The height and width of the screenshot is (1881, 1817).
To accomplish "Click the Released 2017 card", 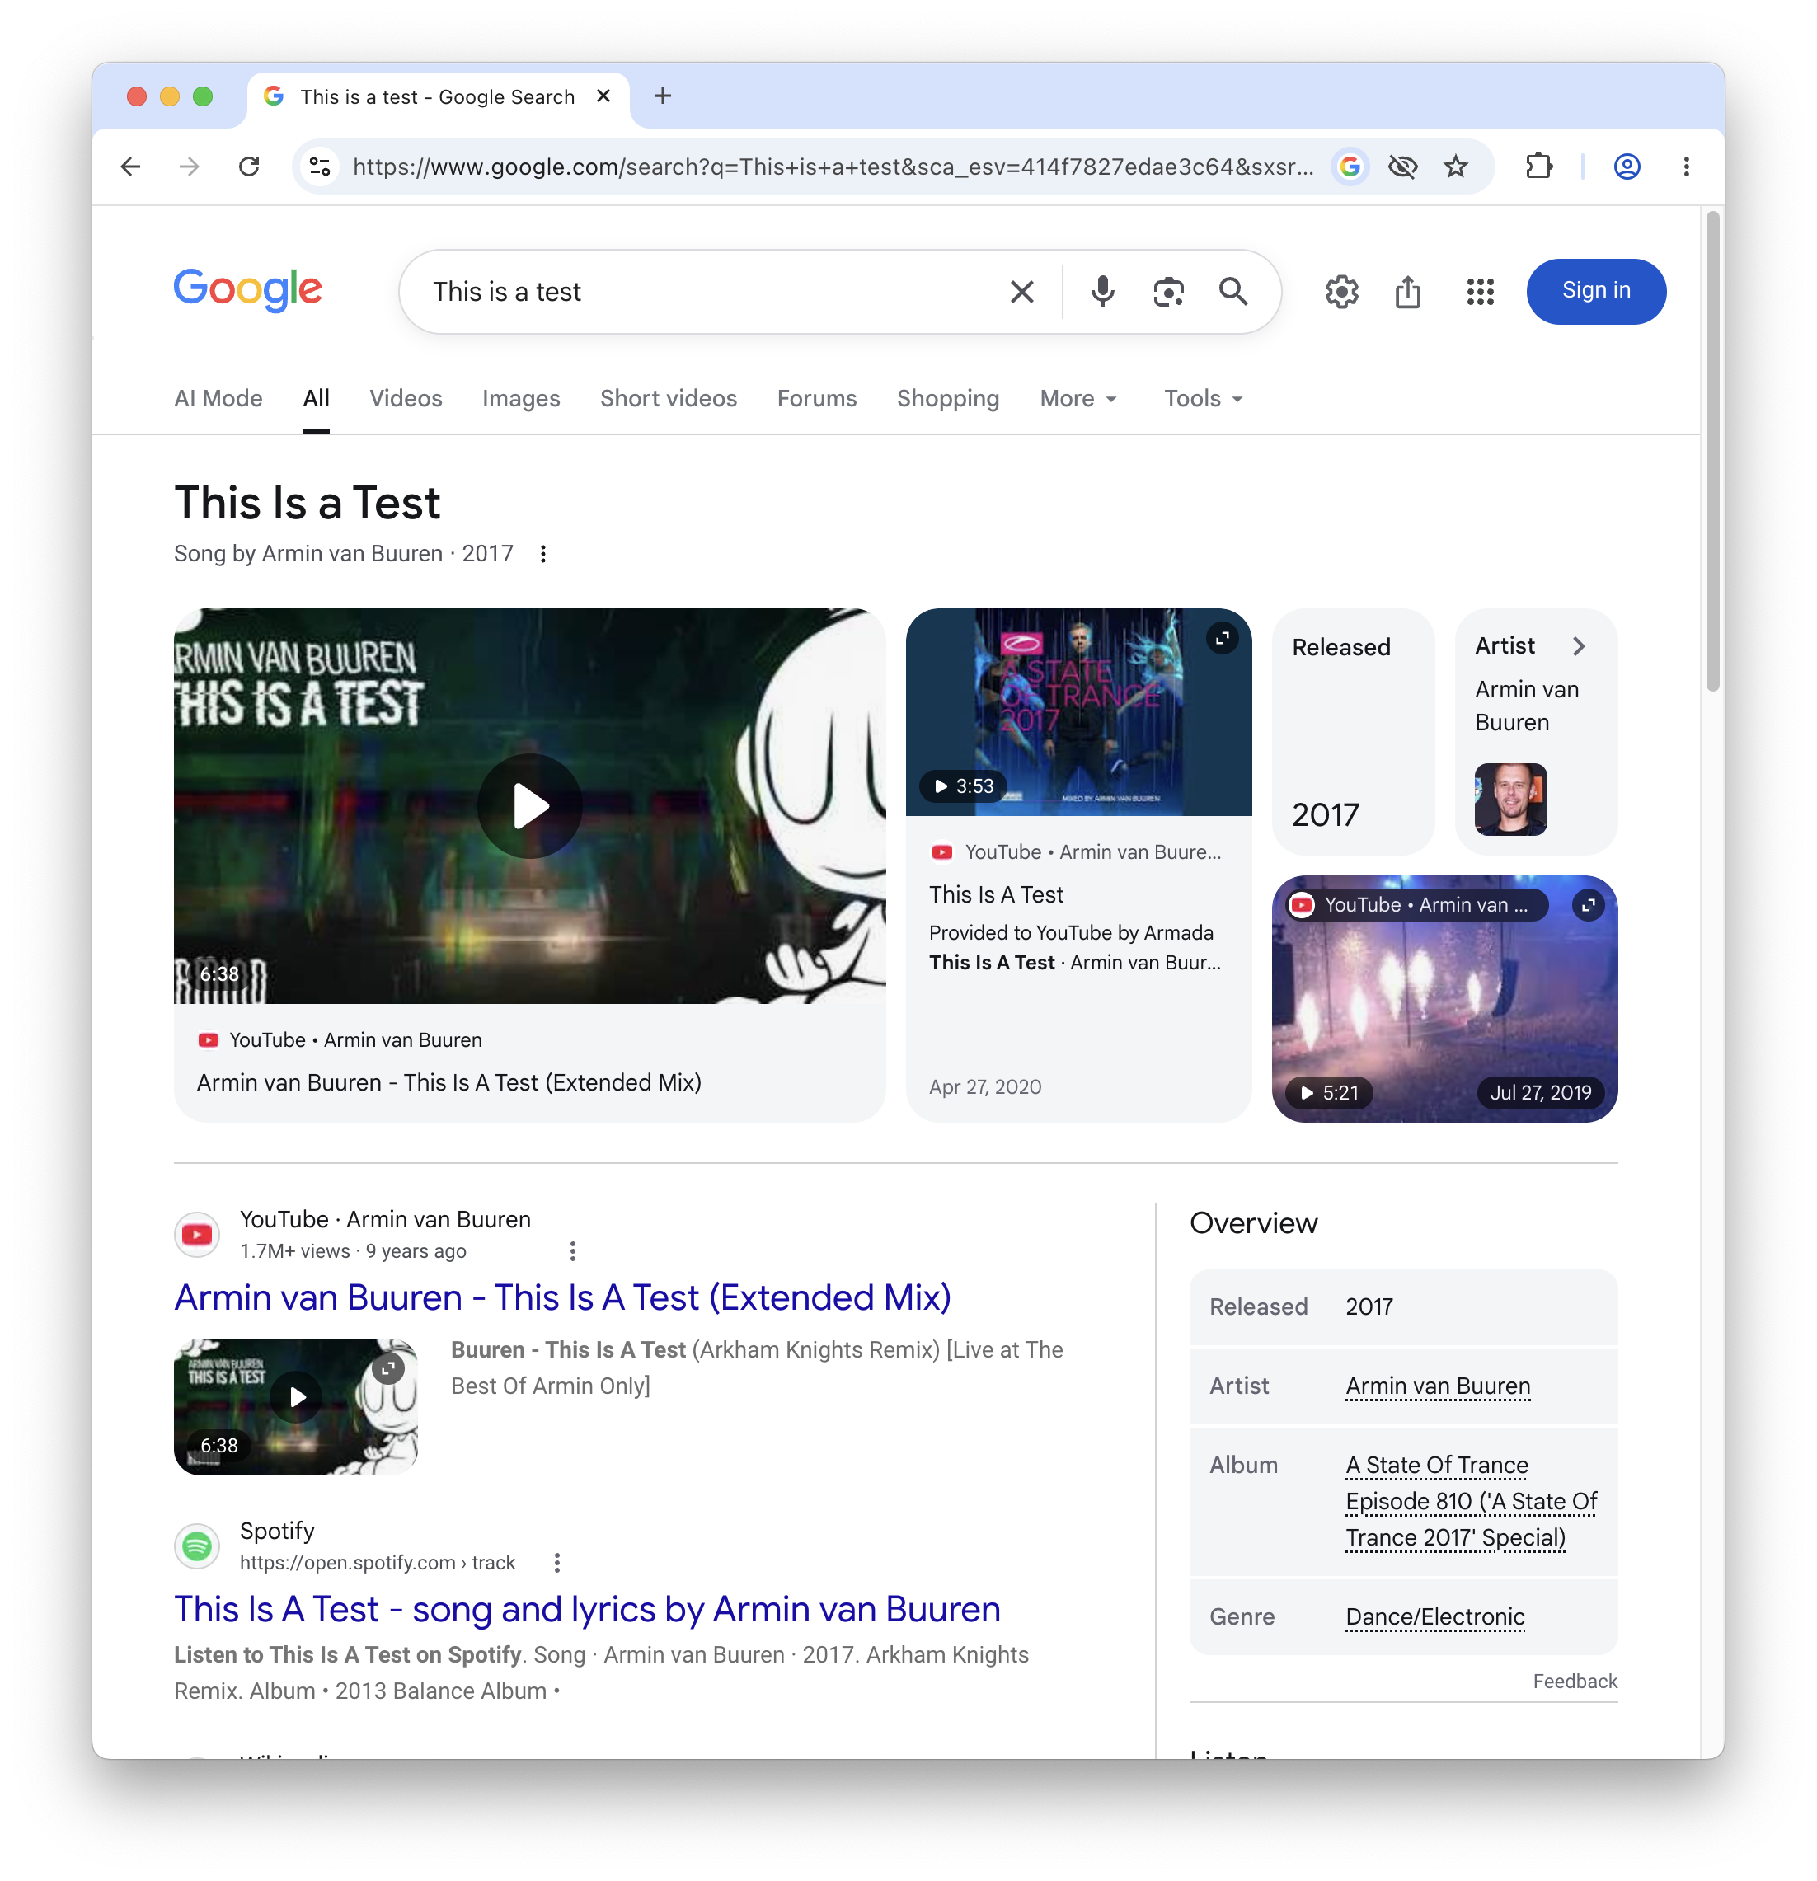I will click(x=1354, y=731).
